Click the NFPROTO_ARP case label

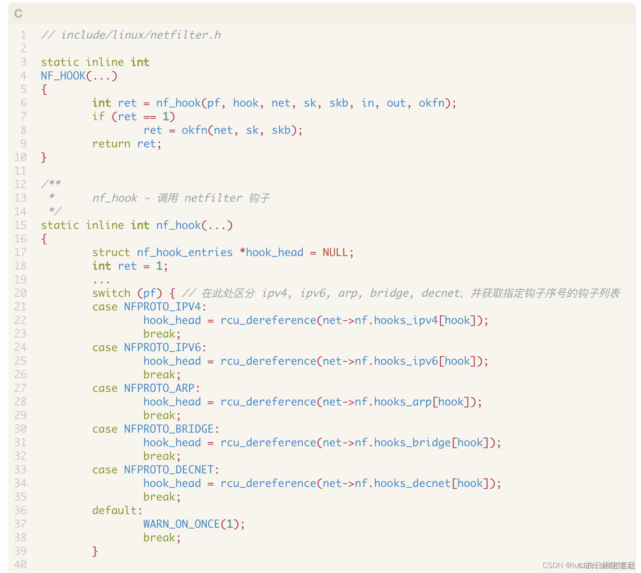pyautogui.click(x=161, y=388)
